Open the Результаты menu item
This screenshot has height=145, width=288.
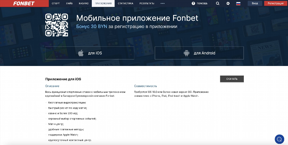point(147,3)
